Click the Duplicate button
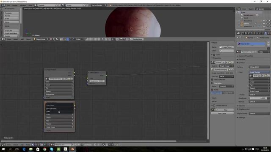The height and width of the screenshot is (152, 271). click(11, 31)
